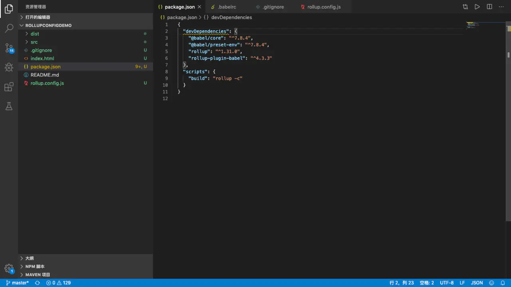Viewport: 511px width, 287px height.
Task: Open Source Control view with 11 changes
Action: click(9, 48)
